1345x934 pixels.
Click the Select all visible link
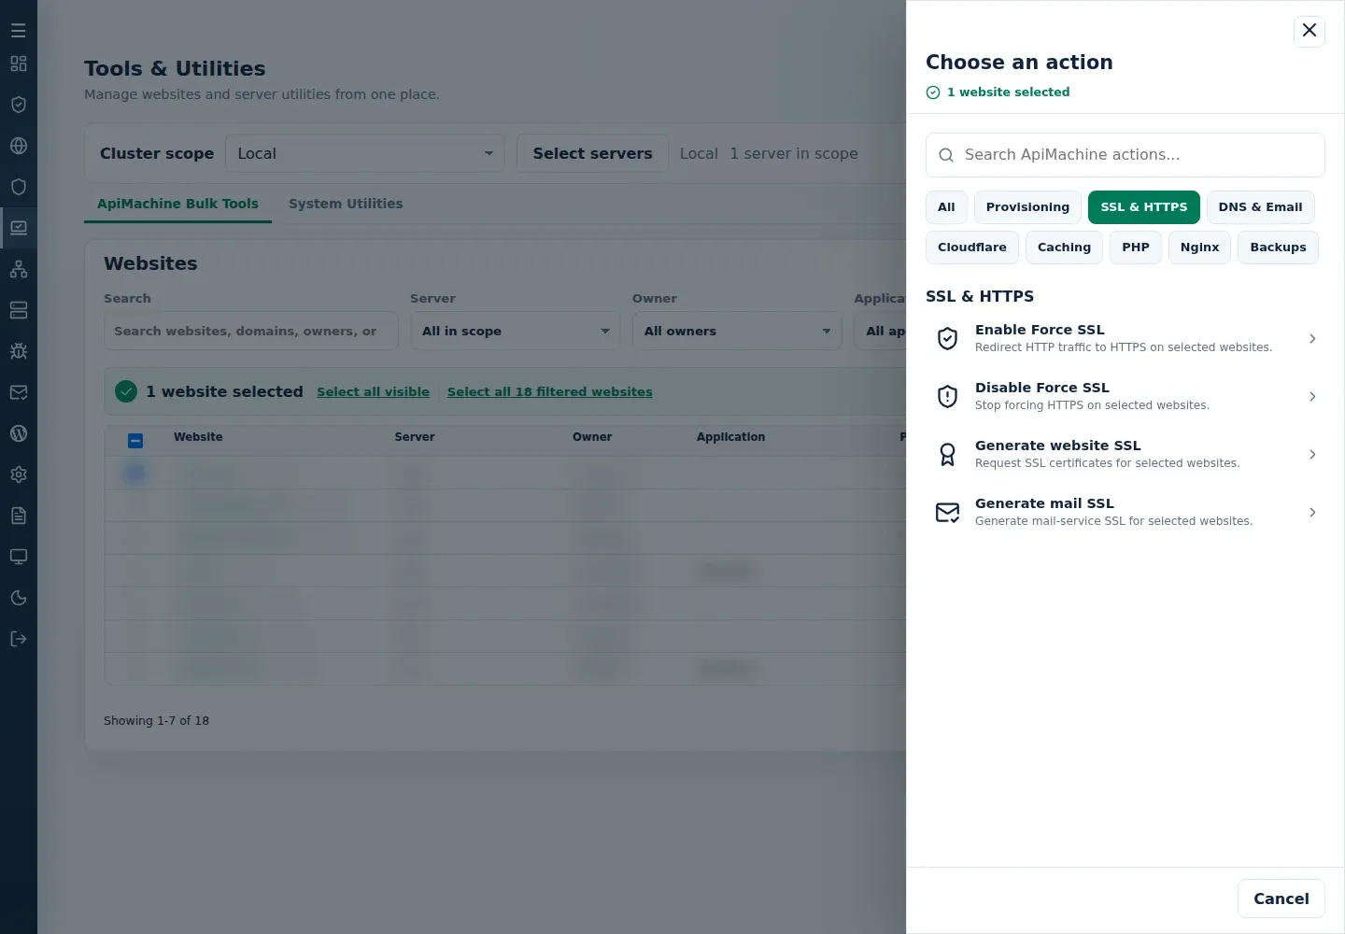[x=373, y=392]
